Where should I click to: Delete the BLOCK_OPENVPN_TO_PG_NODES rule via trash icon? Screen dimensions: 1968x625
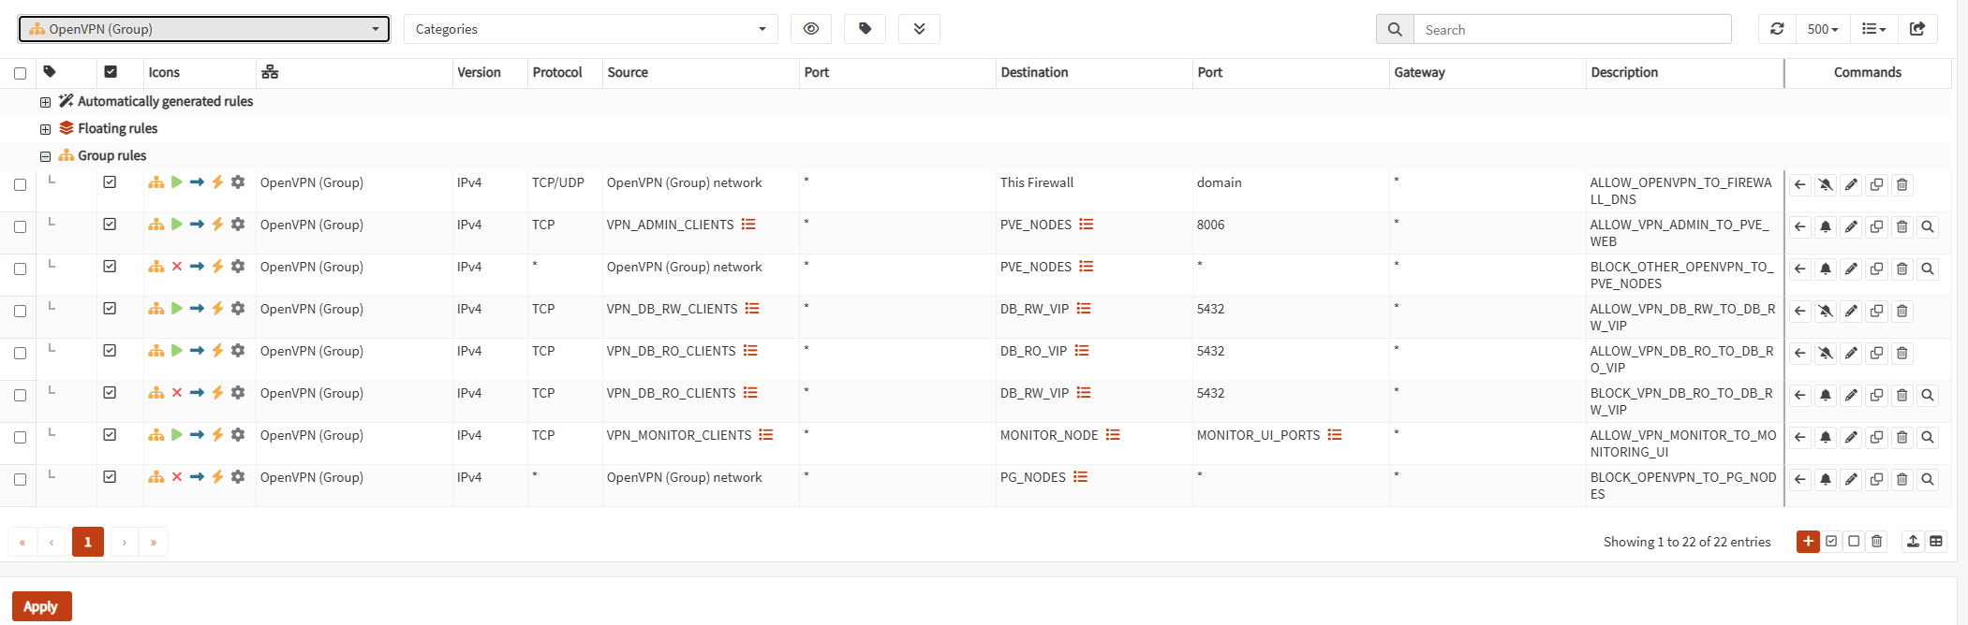tap(1901, 479)
